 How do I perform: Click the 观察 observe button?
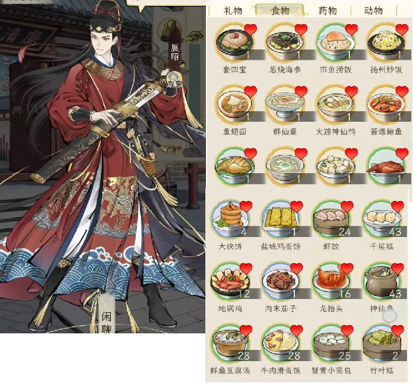(x=175, y=81)
